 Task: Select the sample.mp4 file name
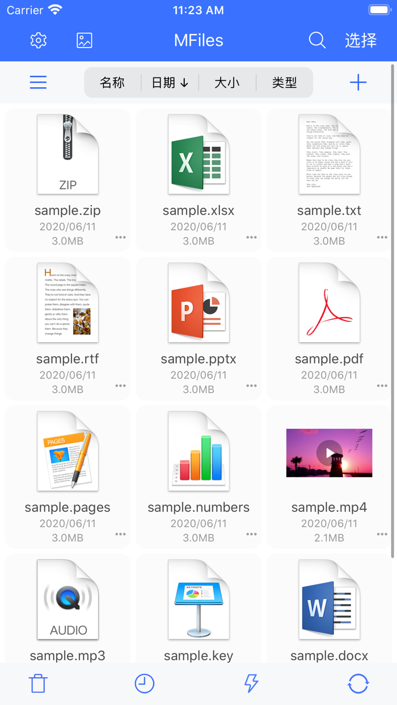[x=330, y=508]
